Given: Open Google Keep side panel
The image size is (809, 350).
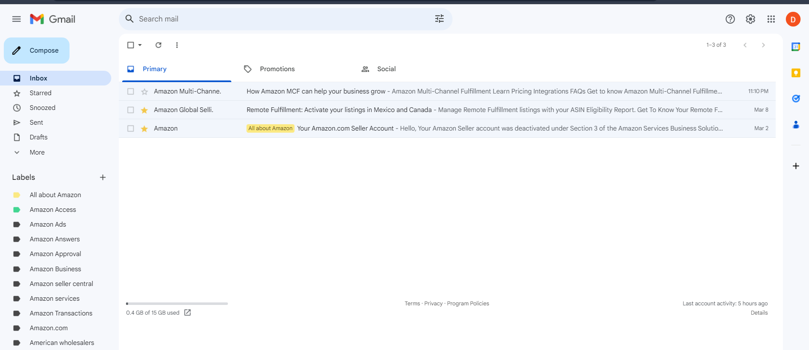Looking at the screenshot, I should (796, 73).
